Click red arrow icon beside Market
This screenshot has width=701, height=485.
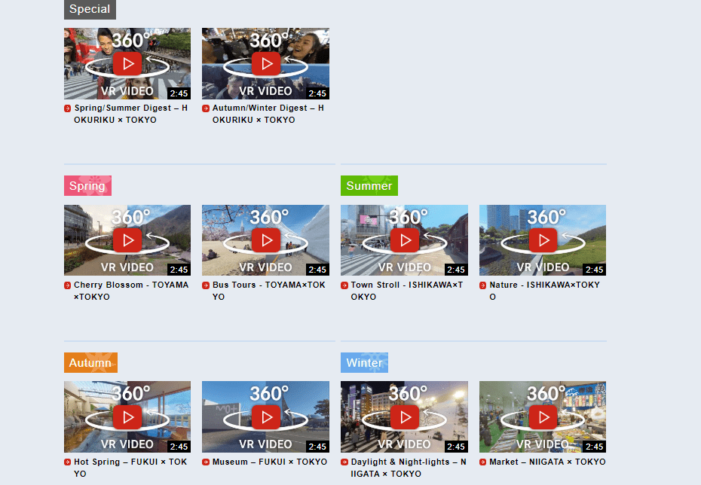click(x=483, y=462)
